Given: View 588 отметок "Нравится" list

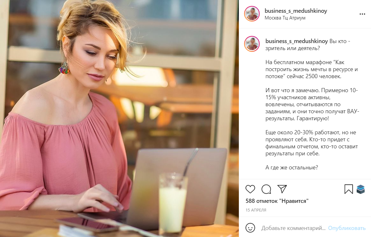Looking at the screenshot, I should point(277,201).
